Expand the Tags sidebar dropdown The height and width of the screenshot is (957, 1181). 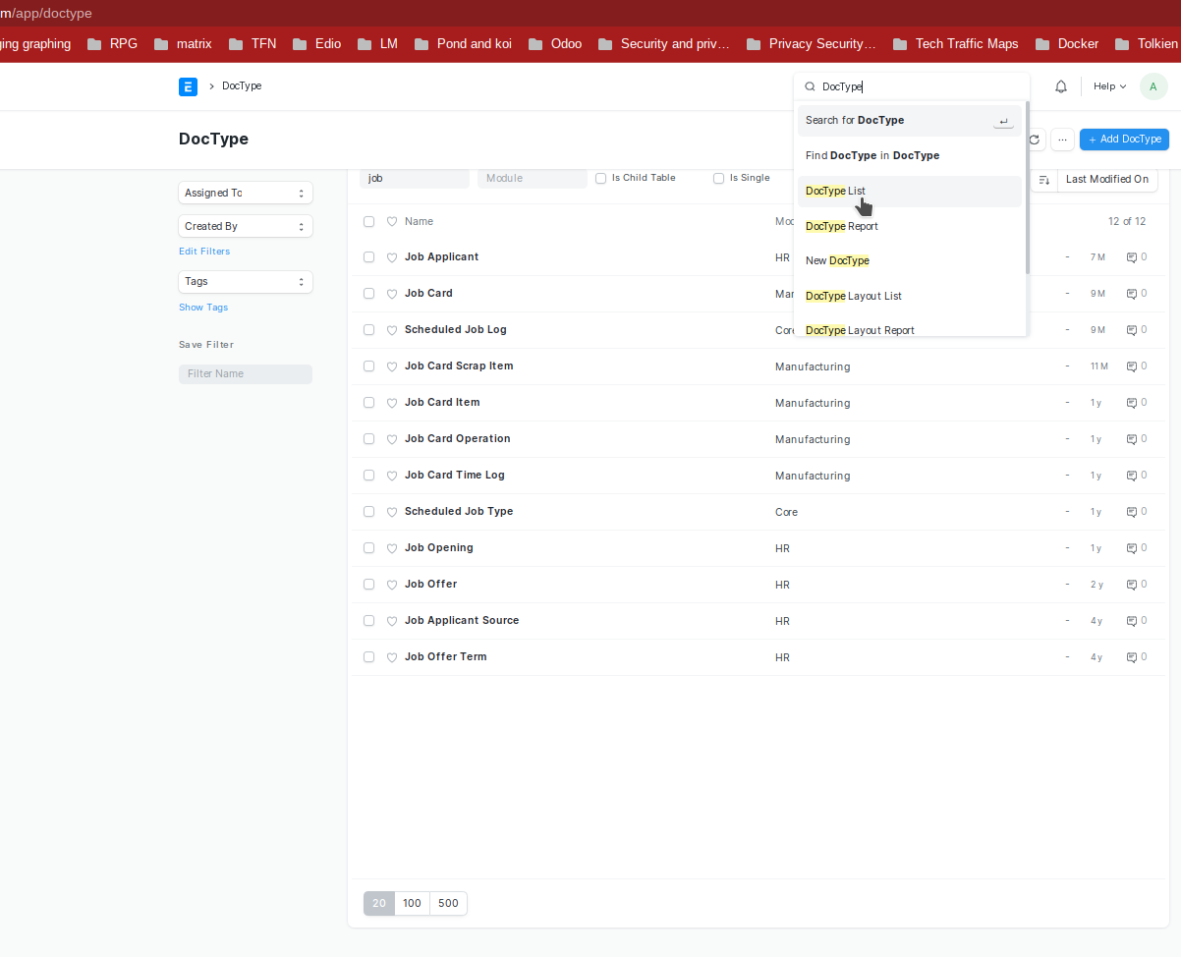246,282
